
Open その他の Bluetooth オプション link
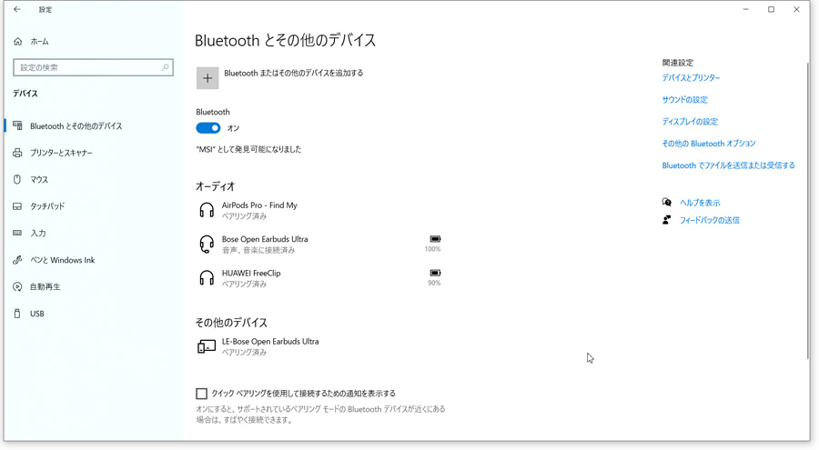709,144
